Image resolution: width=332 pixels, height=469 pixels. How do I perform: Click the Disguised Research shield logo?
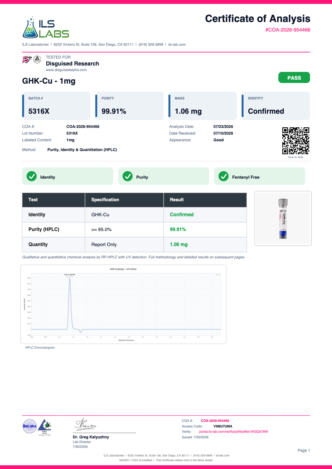[27, 59]
